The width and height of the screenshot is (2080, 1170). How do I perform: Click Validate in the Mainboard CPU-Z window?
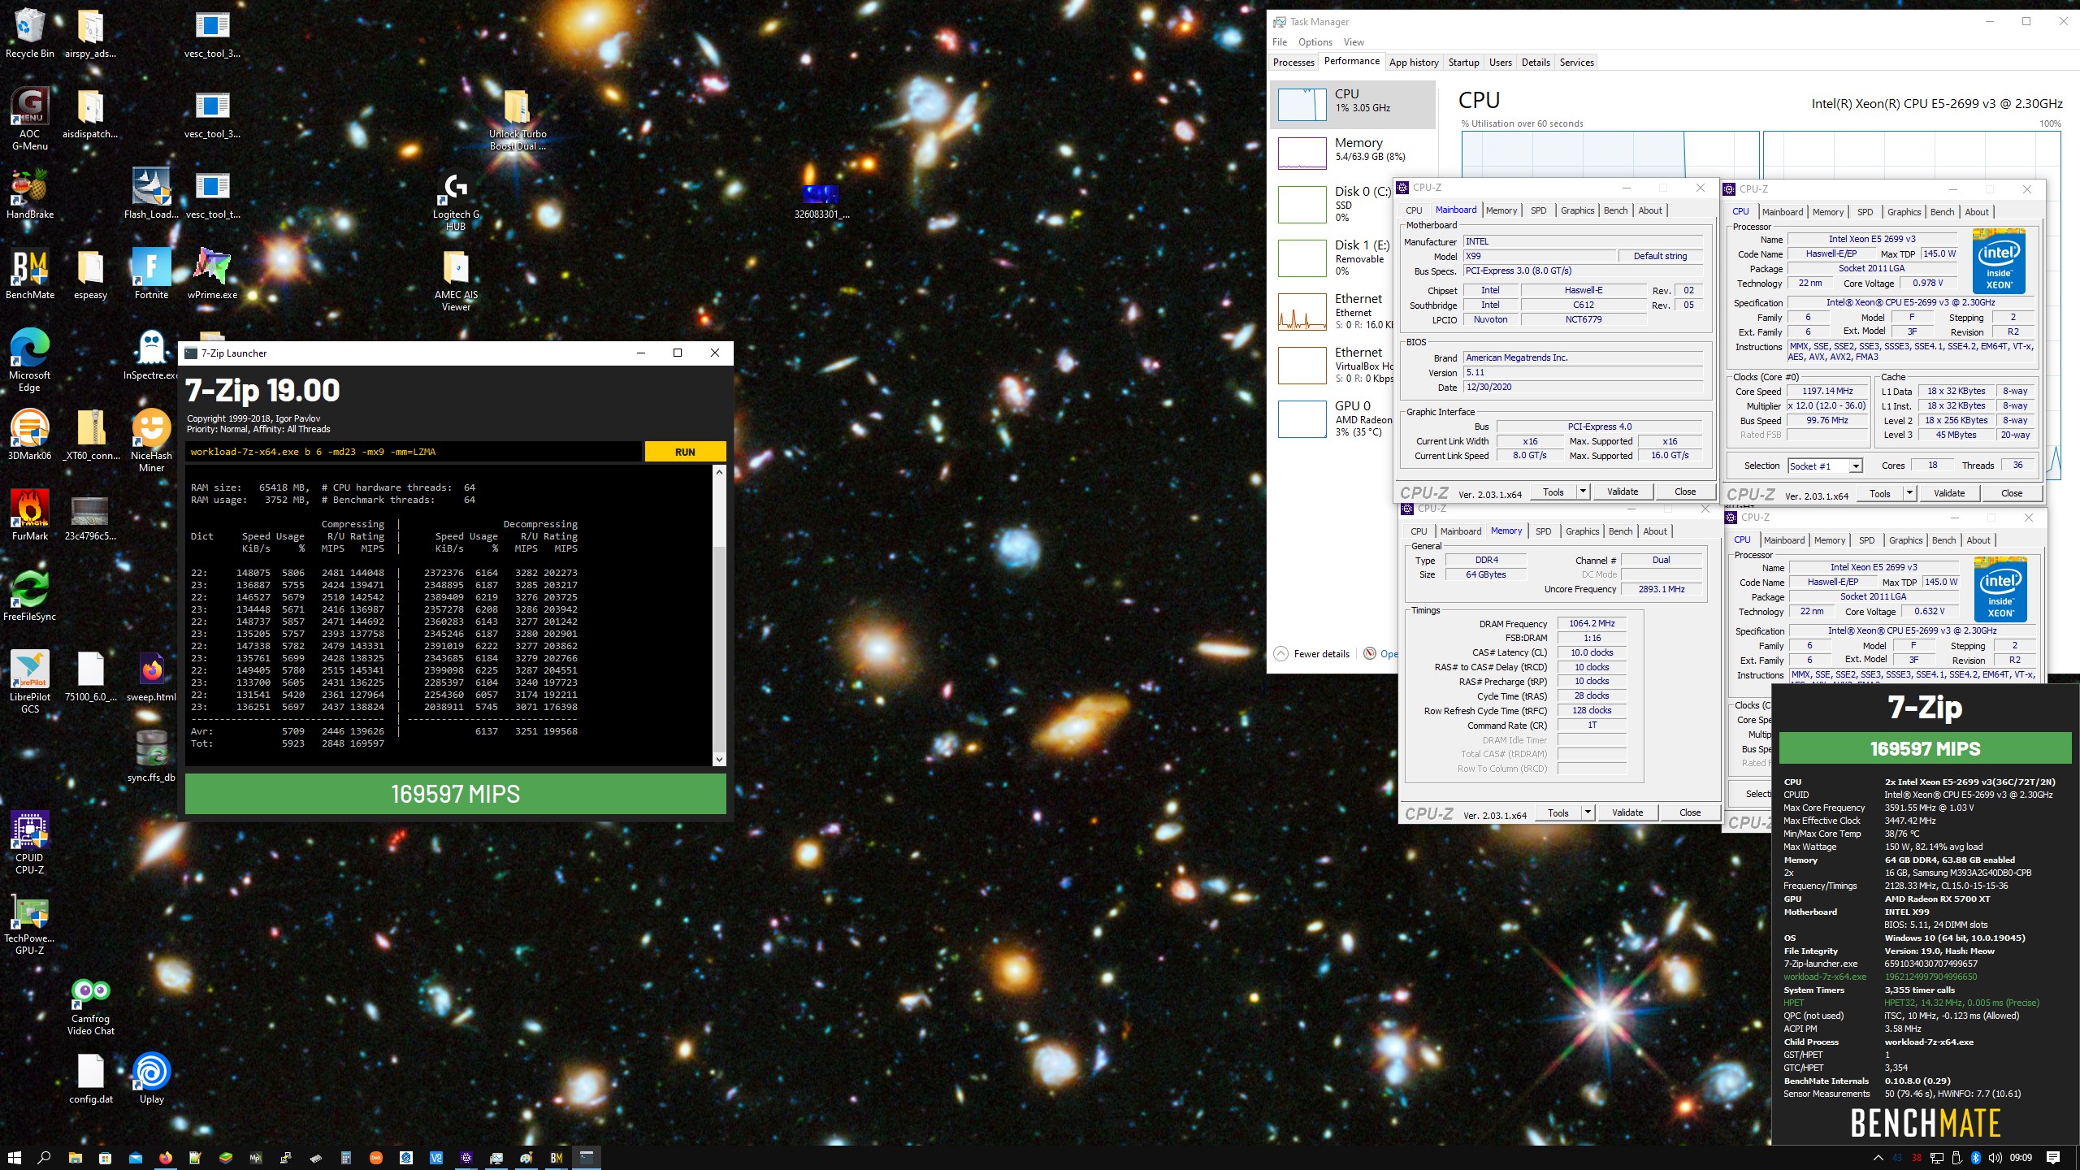[x=1623, y=492]
